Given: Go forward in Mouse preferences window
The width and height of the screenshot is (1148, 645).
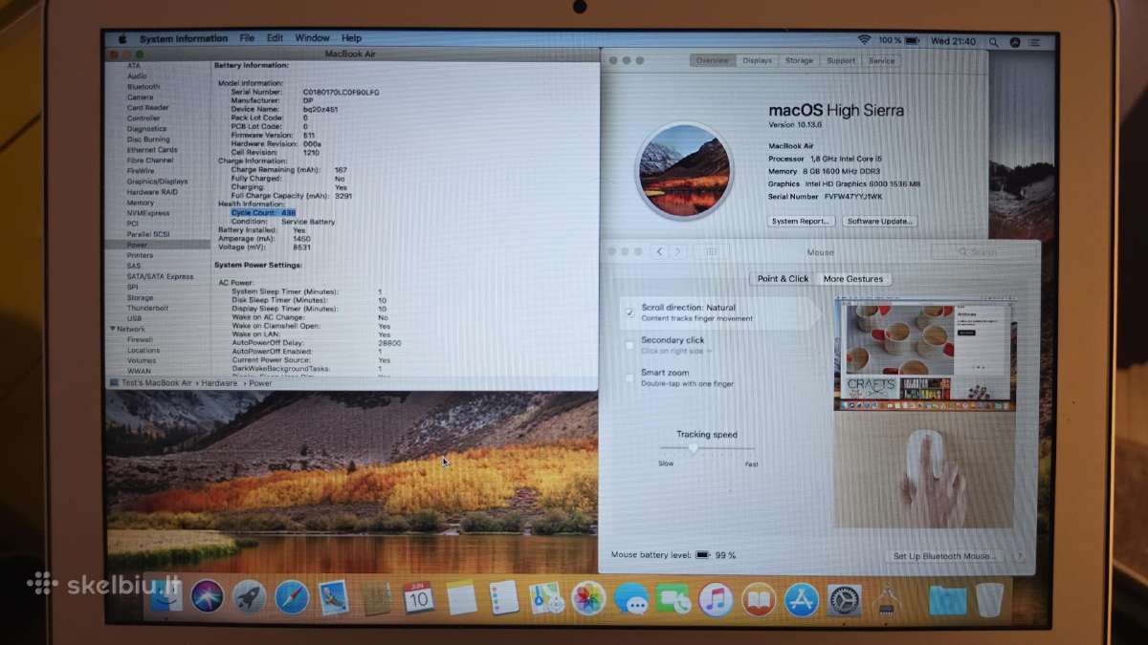Looking at the screenshot, I should coord(677,251).
